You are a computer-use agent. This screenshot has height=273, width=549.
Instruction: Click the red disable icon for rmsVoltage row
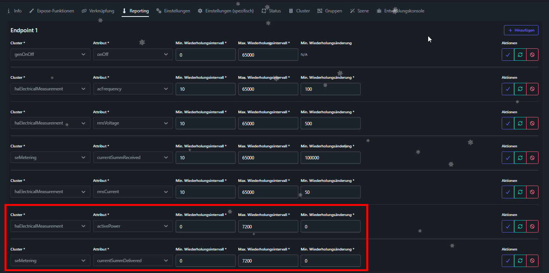pyautogui.click(x=532, y=123)
